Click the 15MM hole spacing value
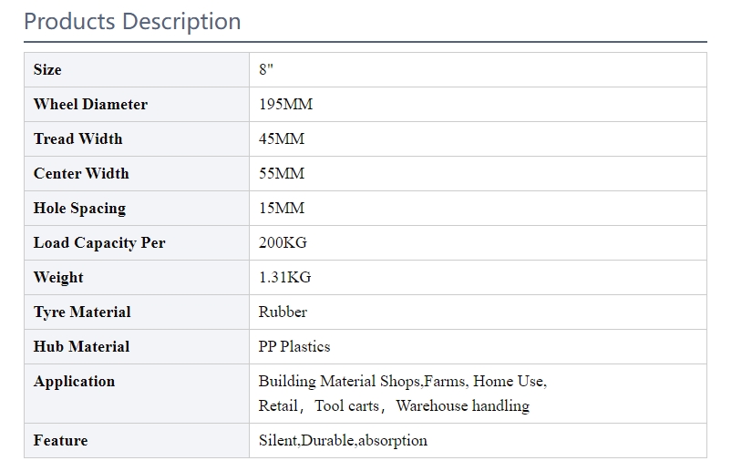Image resolution: width=752 pixels, height=471 pixels. click(282, 208)
